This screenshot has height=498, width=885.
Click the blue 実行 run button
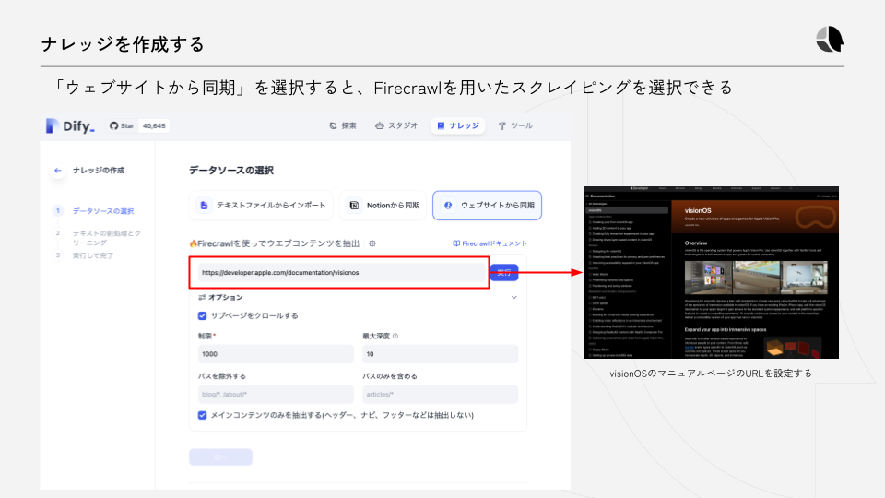point(504,273)
